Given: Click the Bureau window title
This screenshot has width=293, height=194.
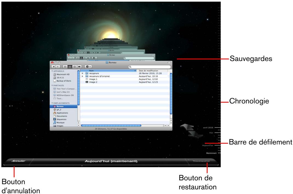Looking at the screenshot, I should point(111,62).
